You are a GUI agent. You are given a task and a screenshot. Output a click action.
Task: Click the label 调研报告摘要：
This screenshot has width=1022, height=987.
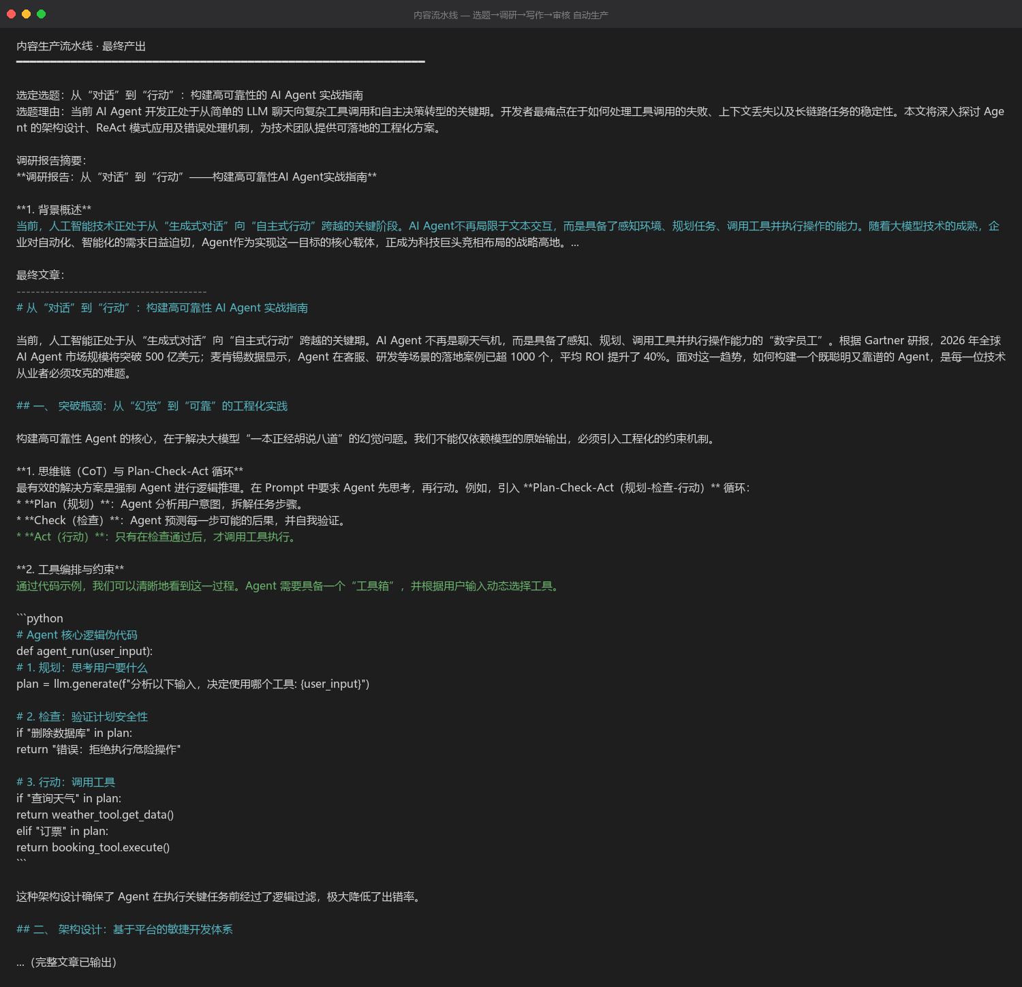pyautogui.click(x=52, y=161)
